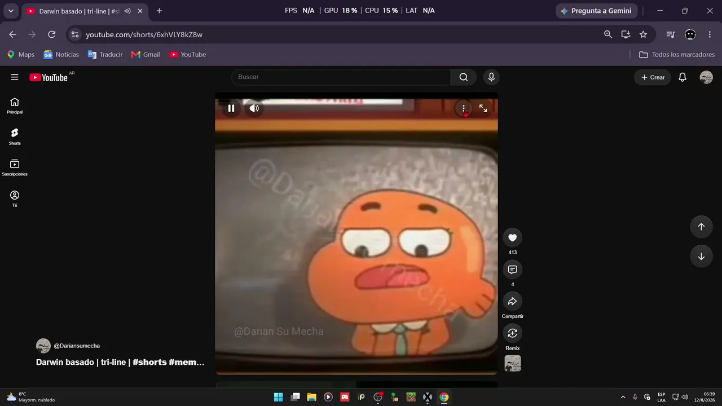Click the YouTube search magnifier button
Viewport: 722px width, 406px height.
(x=464, y=77)
